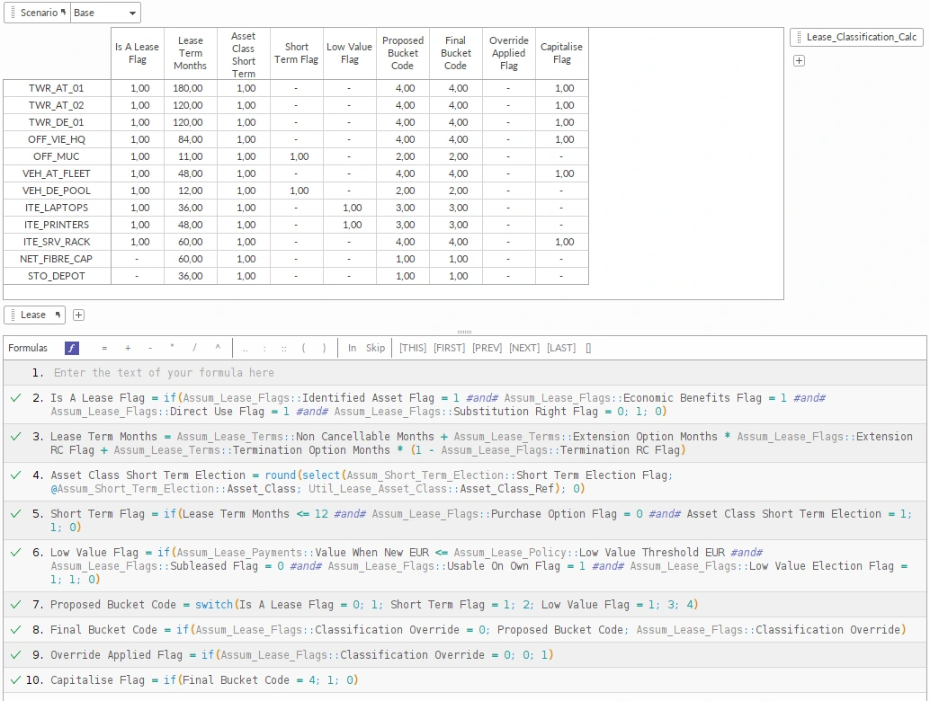Click the Formulas panel label
The image size is (930, 701).
click(28, 348)
